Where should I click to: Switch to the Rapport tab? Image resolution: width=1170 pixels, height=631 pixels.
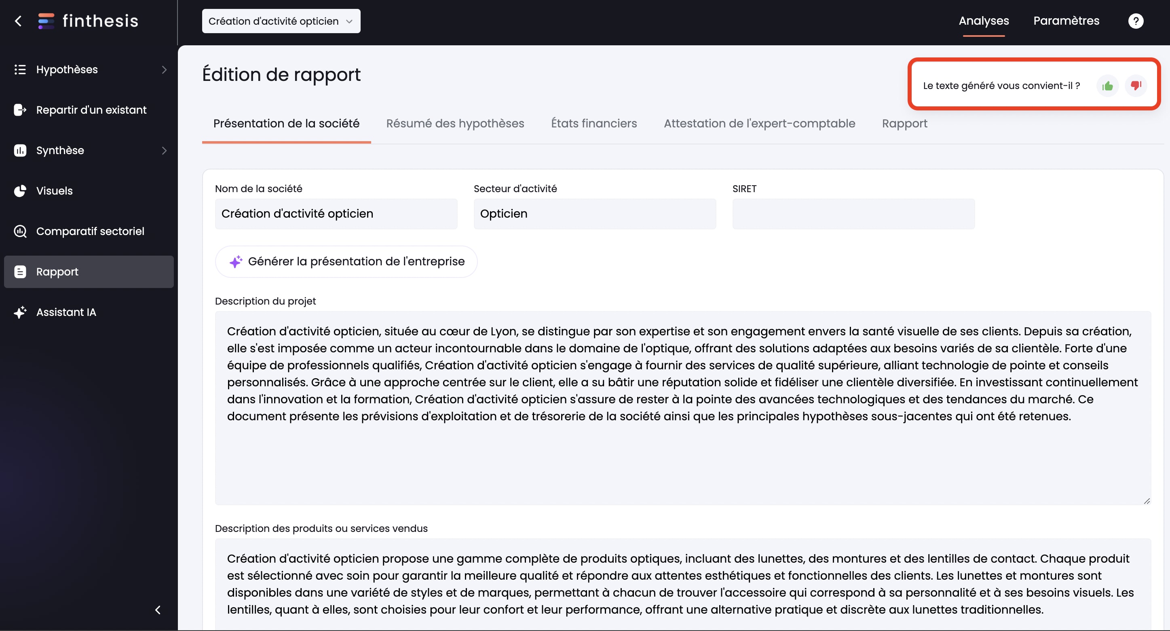click(904, 123)
